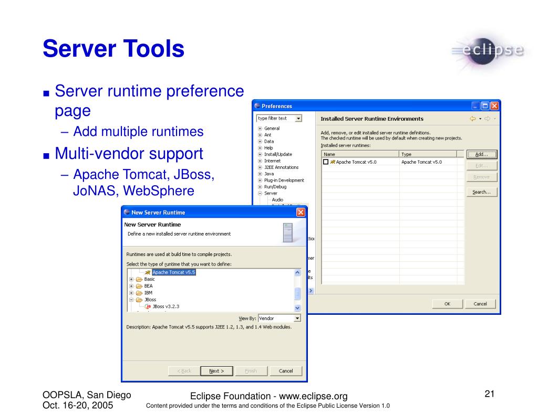This screenshot has width=538, height=415.
Task: Expand the Data preferences node
Action: coord(260,142)
